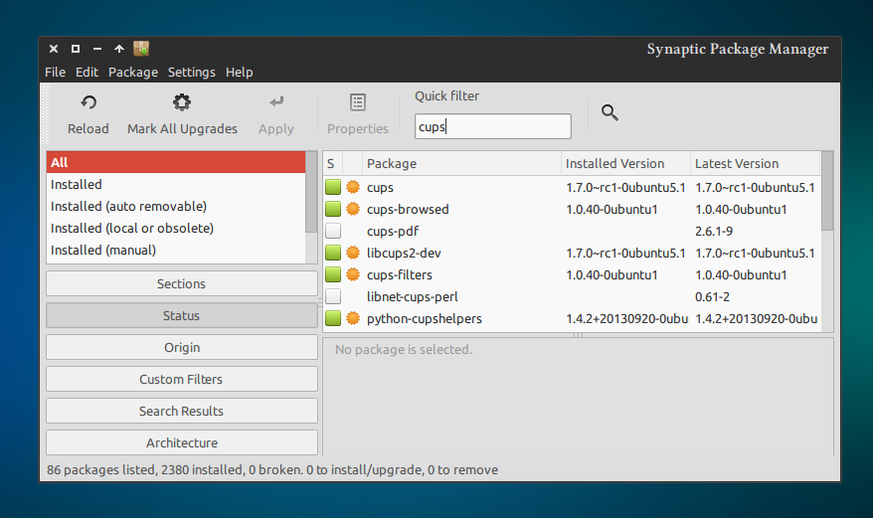Sort by Latest Version column header

point(755,163)
